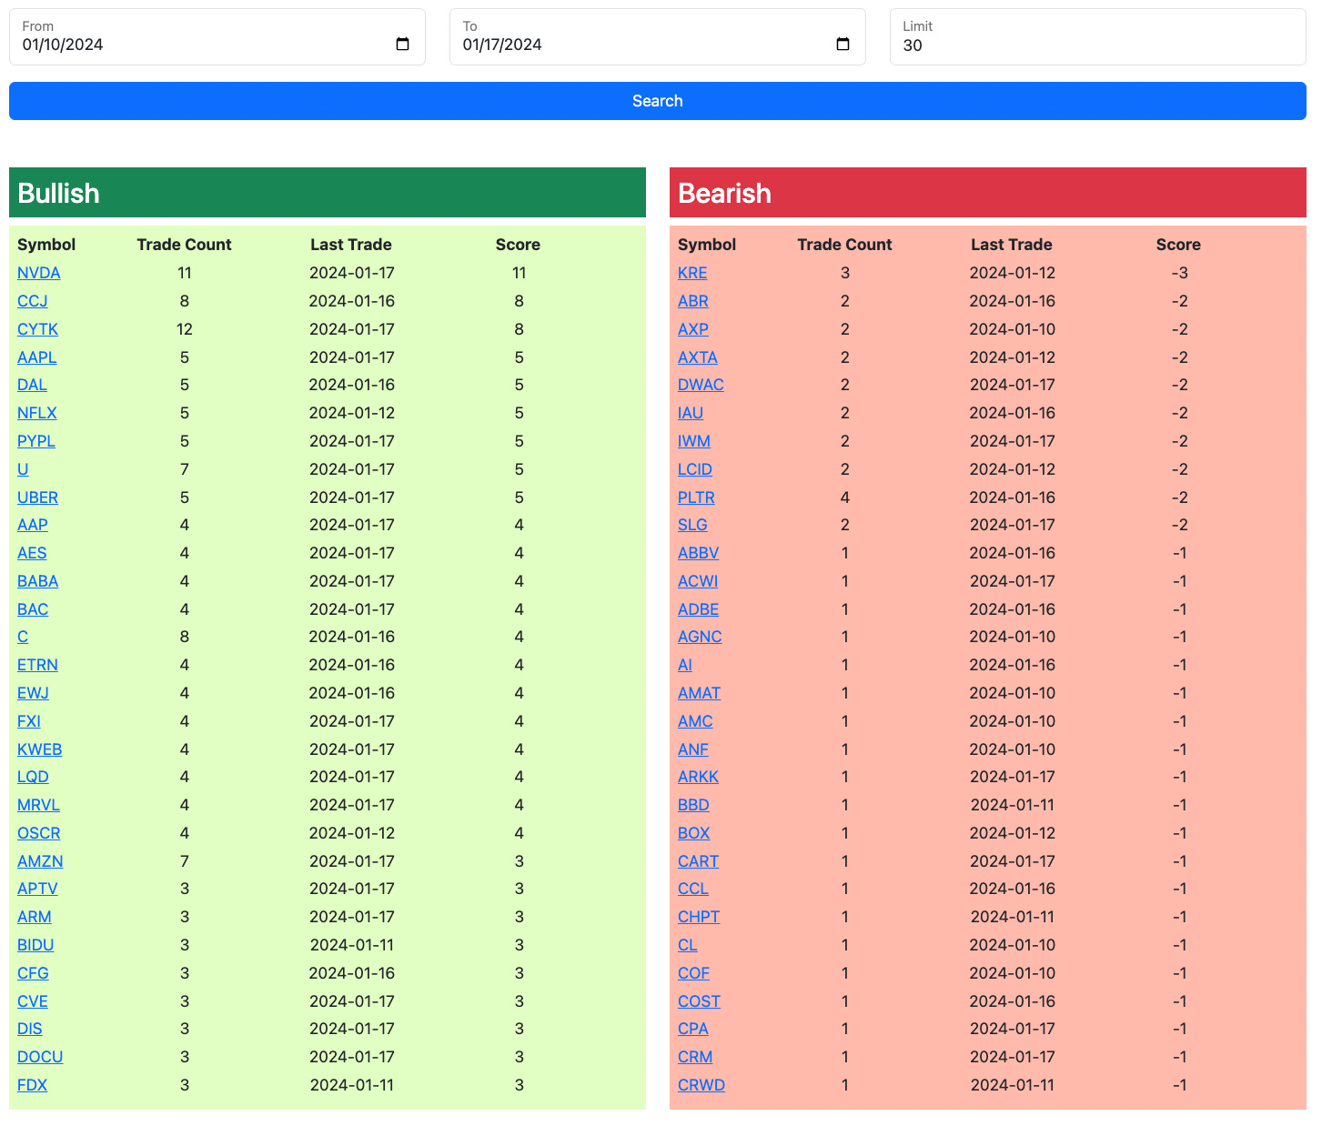Open the CRWD symbol link
Screen dimensions: 1322x1126
[x=701, y=1085]
